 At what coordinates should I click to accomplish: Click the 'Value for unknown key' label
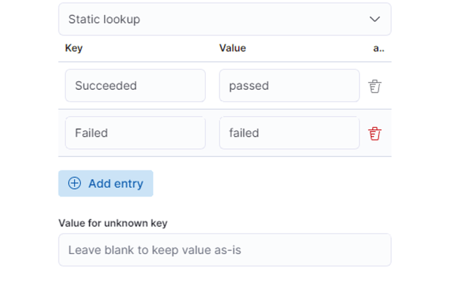(x=113, y=223)
